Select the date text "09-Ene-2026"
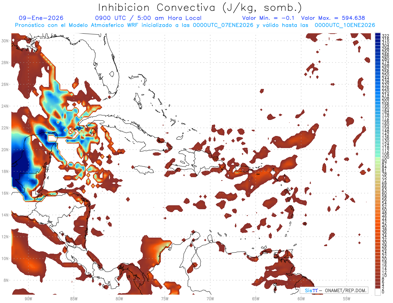393x303 pixels. (x=41, y=18)
